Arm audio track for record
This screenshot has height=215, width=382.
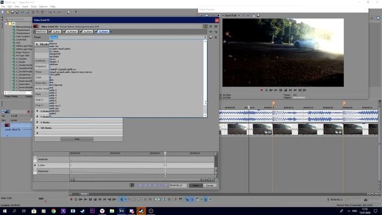pyautogui.click(x=29, y=112)
